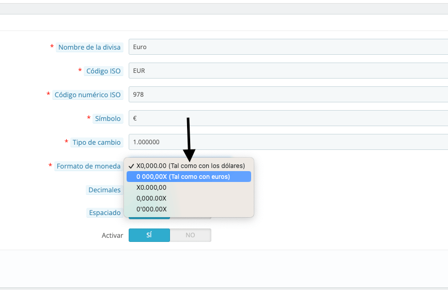
Task: Click the Código ISO label
Action: [x=103, y=71]
